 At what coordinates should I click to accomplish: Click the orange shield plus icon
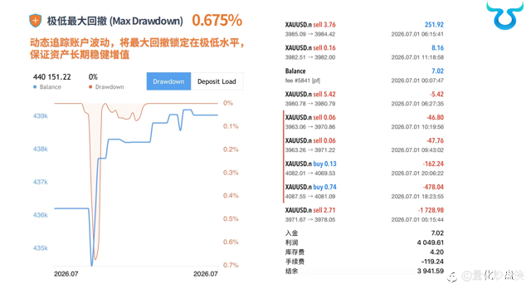pyautogui.click(x=35, y=21)
